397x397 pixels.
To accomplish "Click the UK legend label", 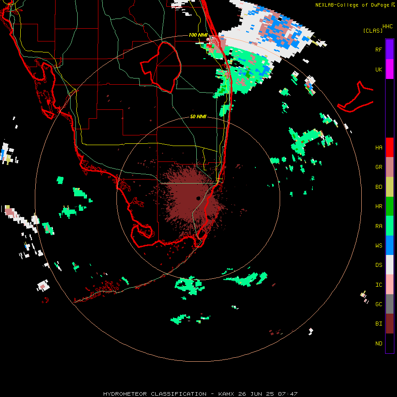I will tap(378, 69).
